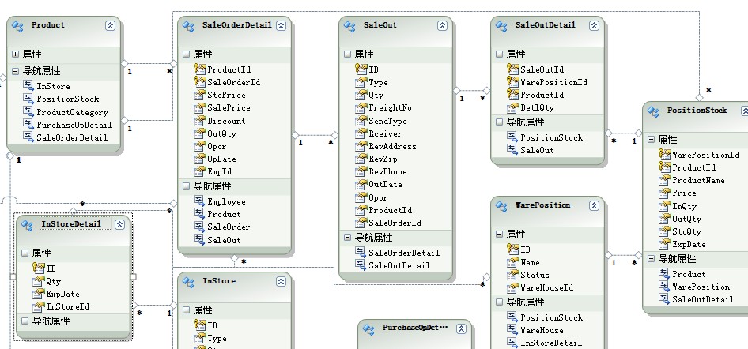Click key icon beside SaleOutId in SaleOutDetail
Viewport: 748px width, 349px height.
tap(513, 69)
